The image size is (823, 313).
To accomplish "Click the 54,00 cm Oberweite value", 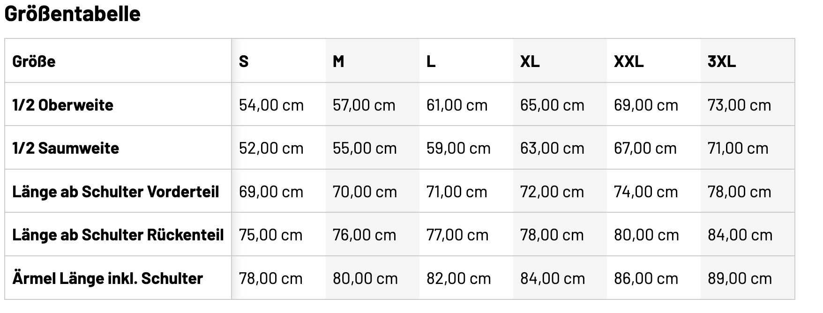I will [271, 105].
